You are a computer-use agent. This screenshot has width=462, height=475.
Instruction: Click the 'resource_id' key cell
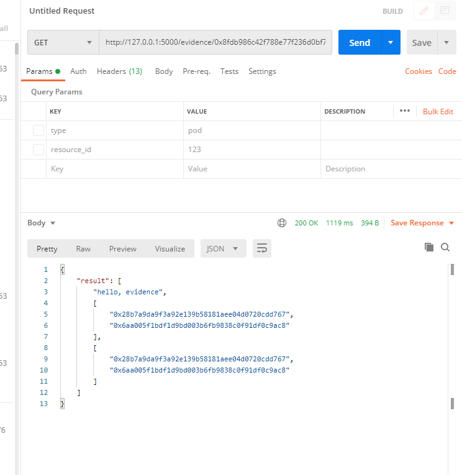point(115,150)
